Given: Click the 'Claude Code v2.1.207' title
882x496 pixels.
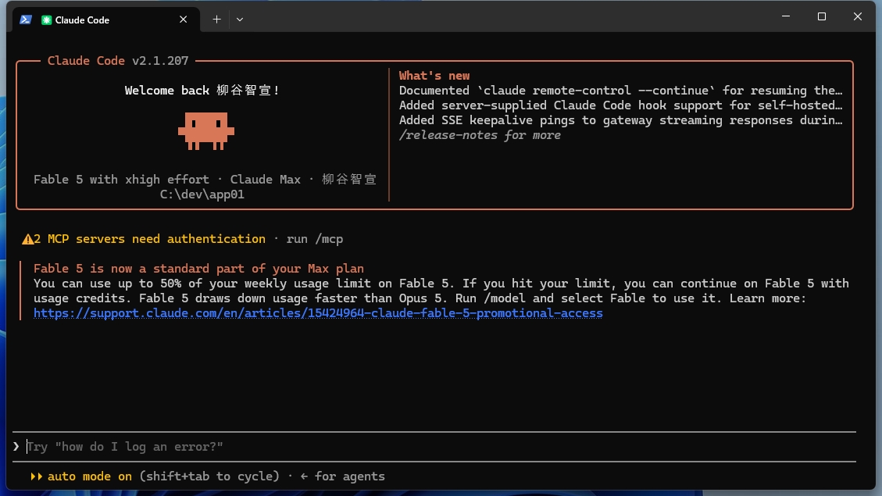Looking at the screenshot, I should coord(118,61).
